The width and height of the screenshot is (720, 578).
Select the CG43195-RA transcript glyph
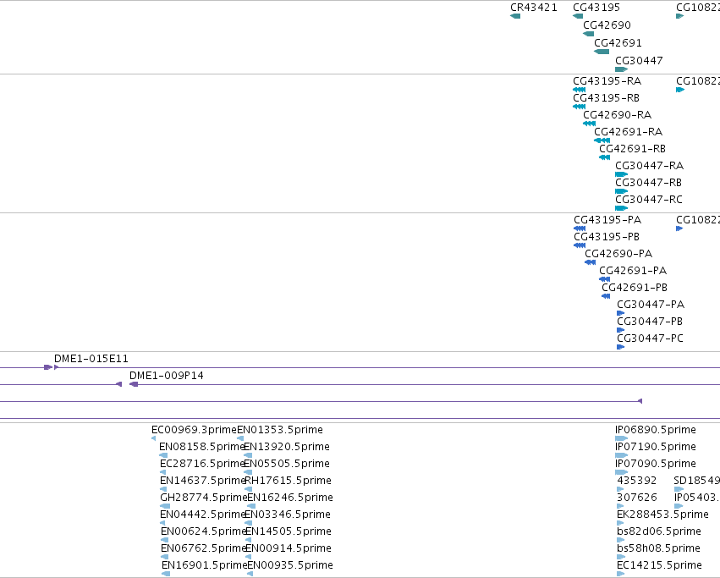click(579, 90)
